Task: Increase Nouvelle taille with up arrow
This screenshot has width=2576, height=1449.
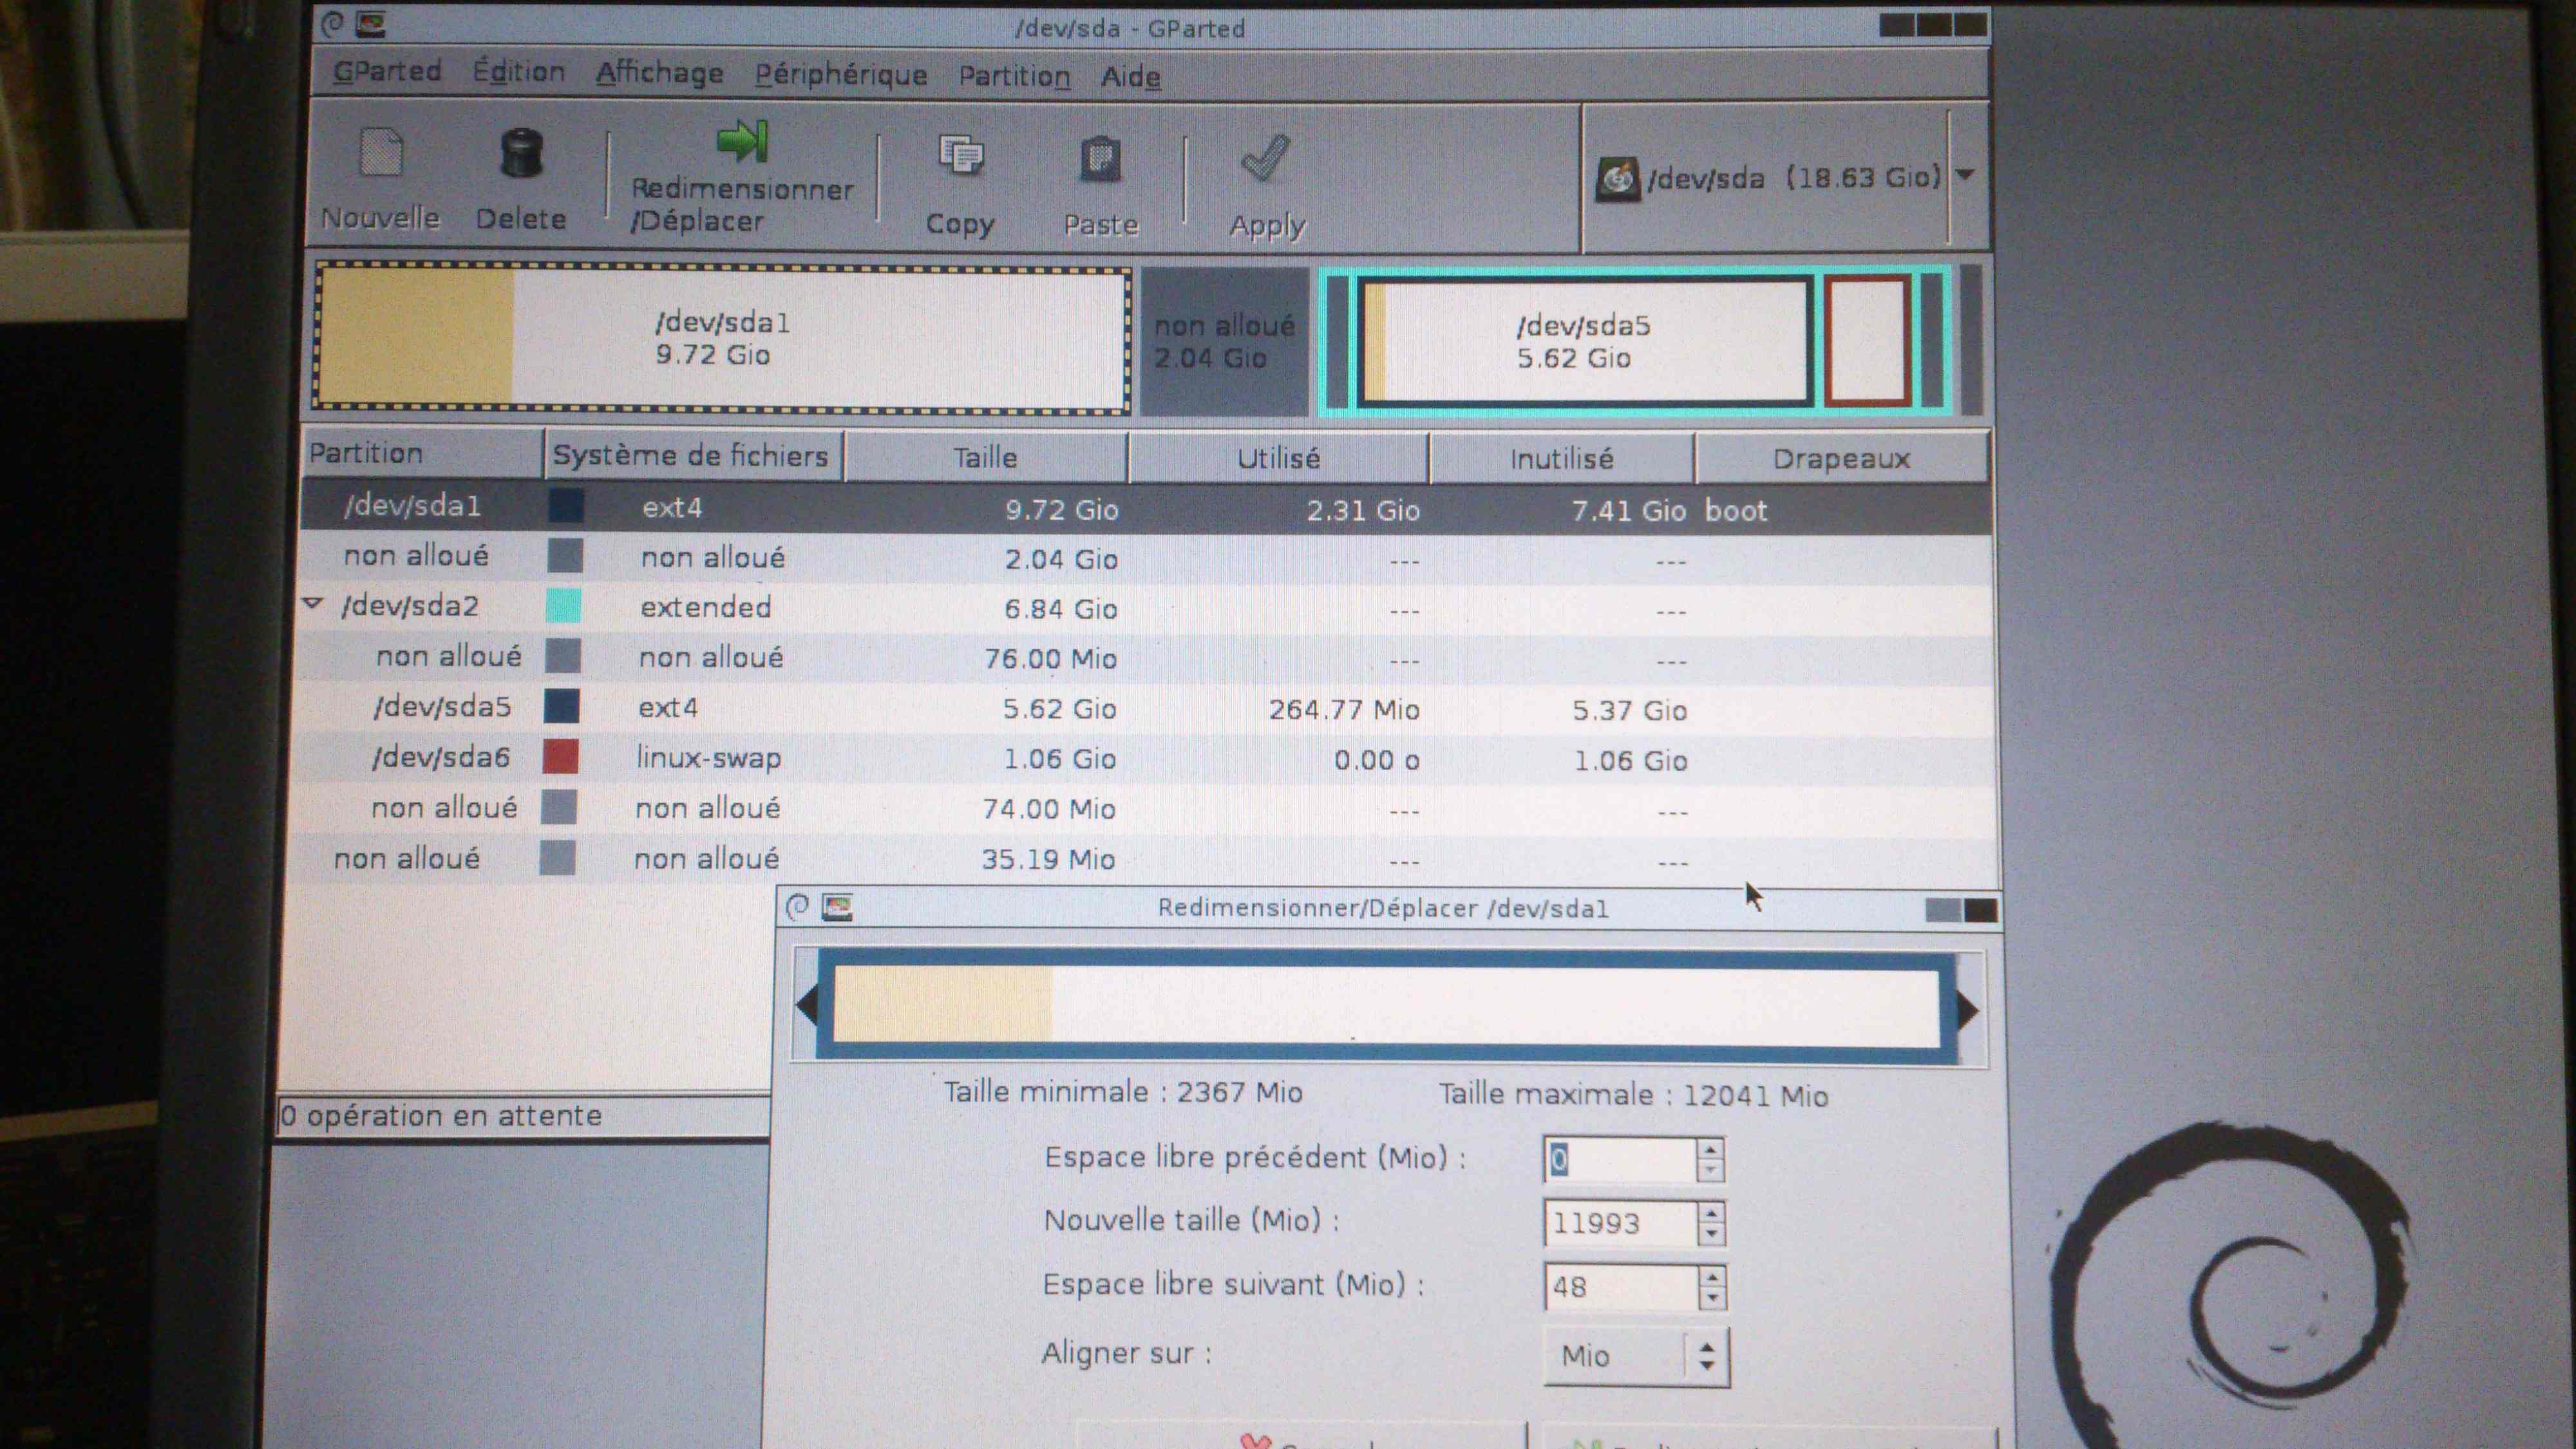Action: (x=1712, y=1213)
